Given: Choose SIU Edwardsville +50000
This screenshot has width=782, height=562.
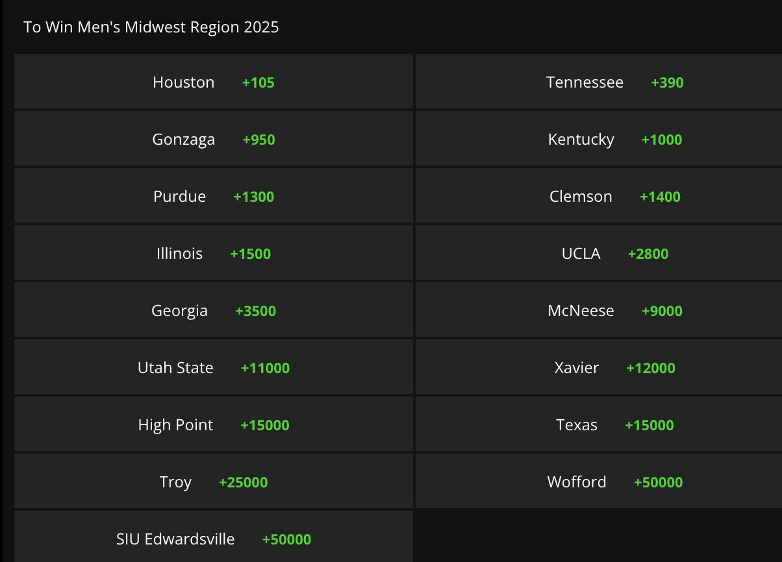Looking at the screenshot, I should 214,539.
